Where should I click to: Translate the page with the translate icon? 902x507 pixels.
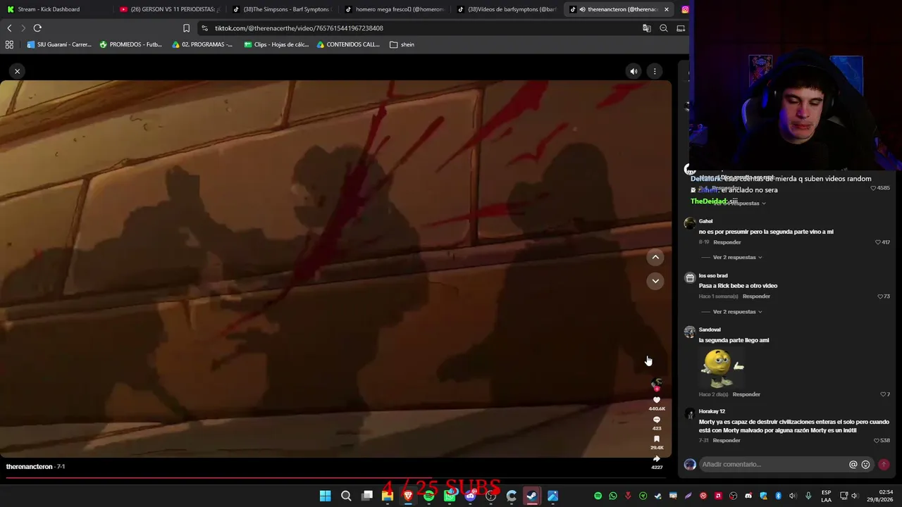pyautogui.click(x=646, y=28)
